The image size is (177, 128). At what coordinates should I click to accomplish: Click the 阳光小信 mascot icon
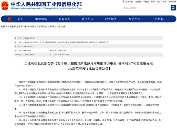(x=123, y=2)
